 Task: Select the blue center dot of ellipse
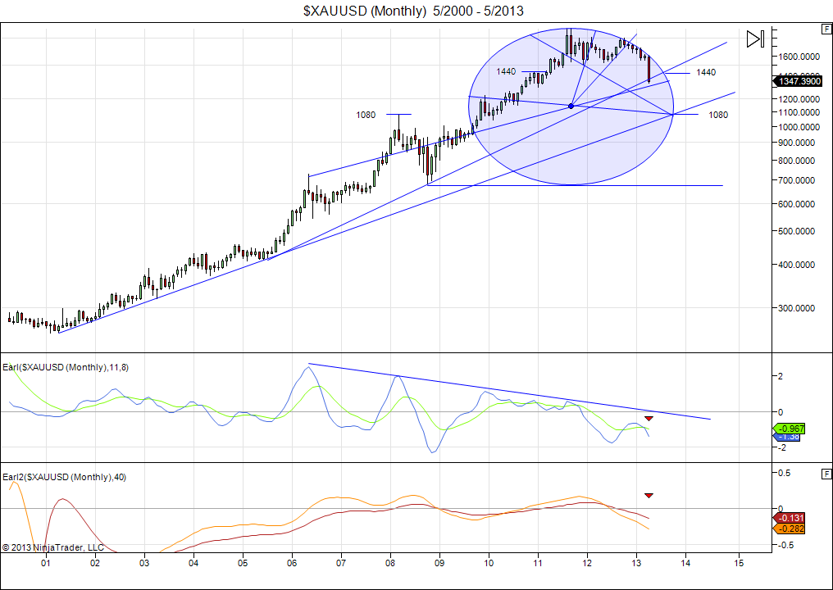(x=571, y=107)
